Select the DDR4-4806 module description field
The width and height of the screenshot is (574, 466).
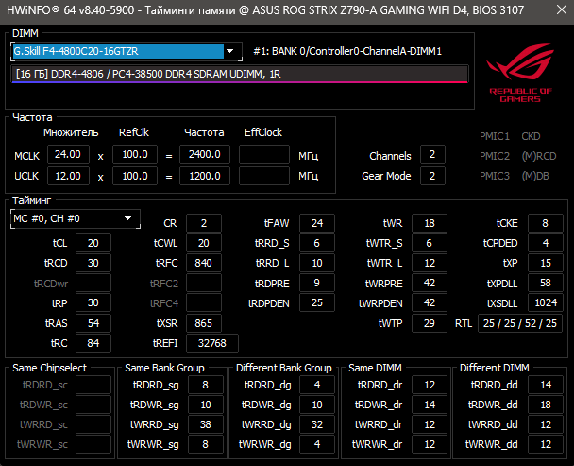pos(240,74)
